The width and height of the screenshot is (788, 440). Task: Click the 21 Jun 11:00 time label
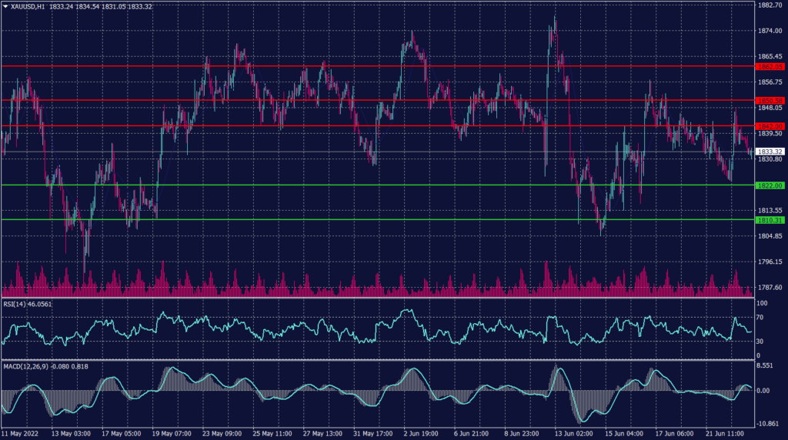coord(726,434)
